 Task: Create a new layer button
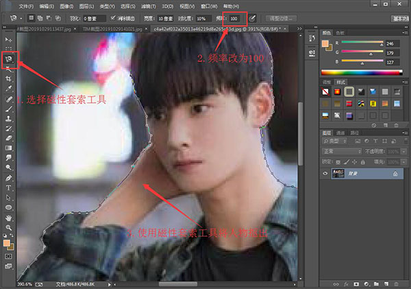click(x=386, y=284)
